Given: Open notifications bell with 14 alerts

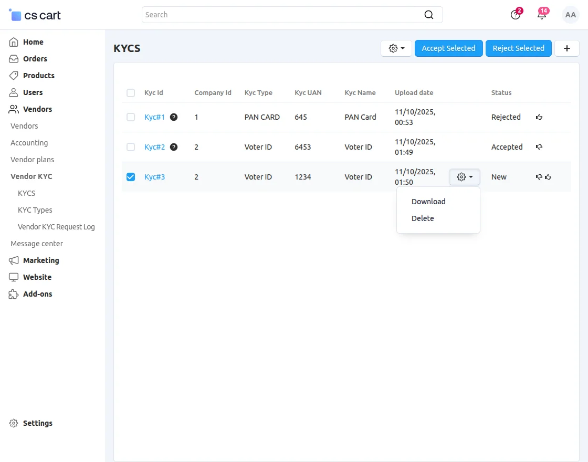Looking at the screenshot, I should 541,15.
